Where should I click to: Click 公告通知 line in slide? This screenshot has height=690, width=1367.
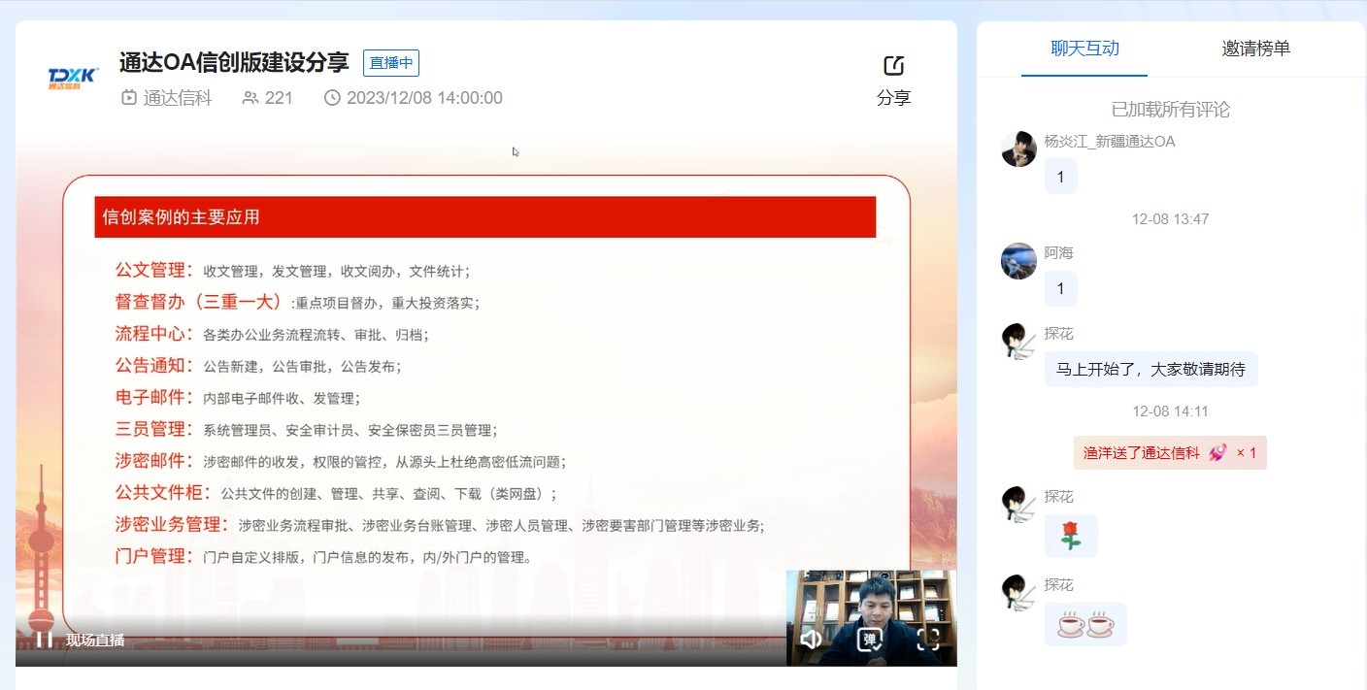(x=257, y=366)
